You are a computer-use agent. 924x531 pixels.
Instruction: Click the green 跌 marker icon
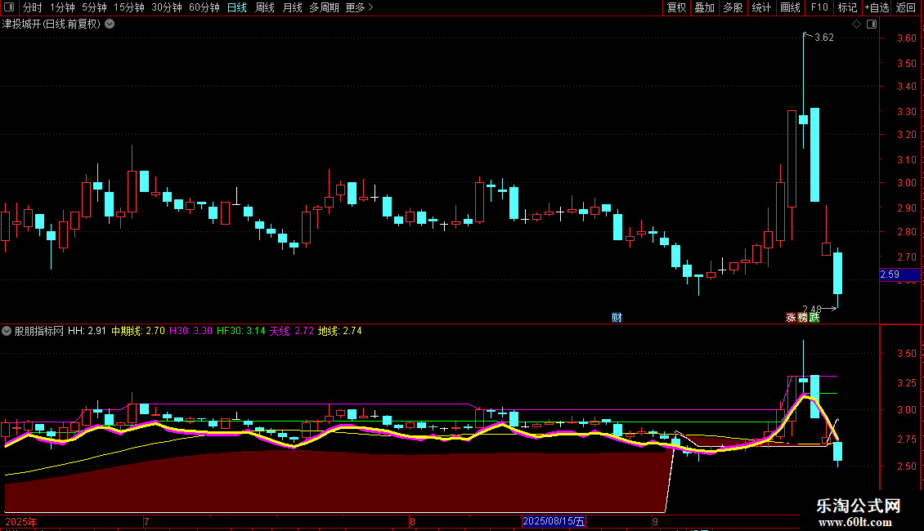coord(814,317)
